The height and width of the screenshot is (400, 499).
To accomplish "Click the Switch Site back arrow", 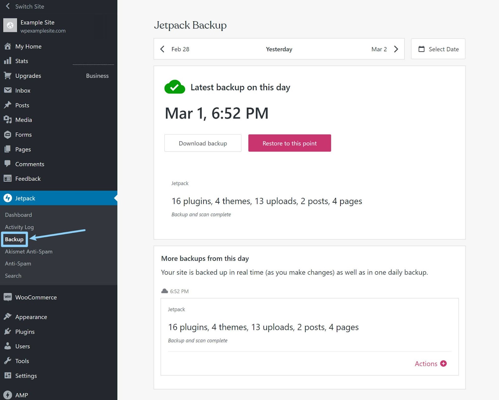I will coord(8,6).
